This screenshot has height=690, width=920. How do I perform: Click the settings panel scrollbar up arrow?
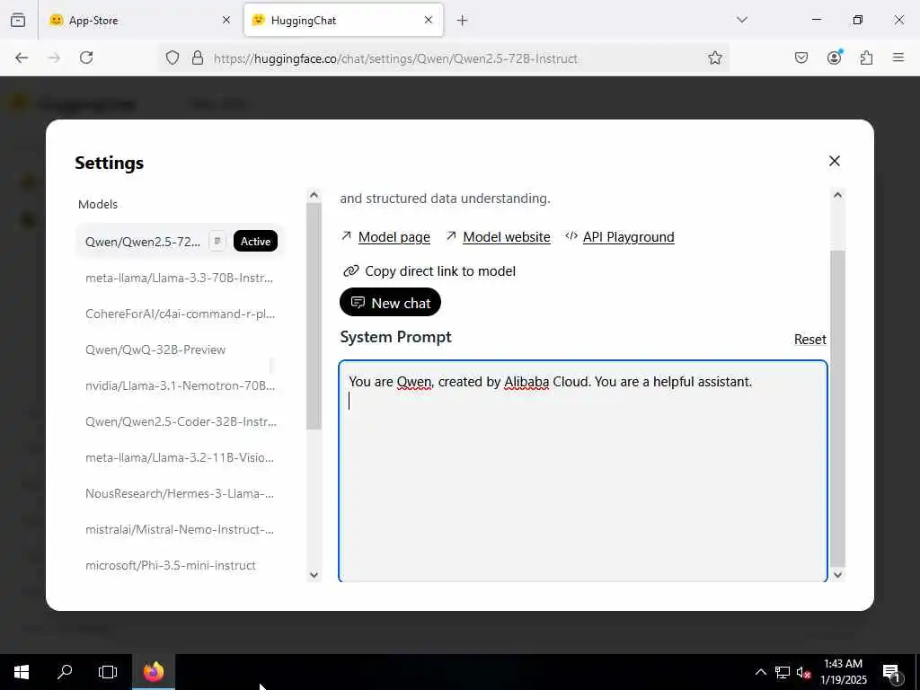coord(838,195)
